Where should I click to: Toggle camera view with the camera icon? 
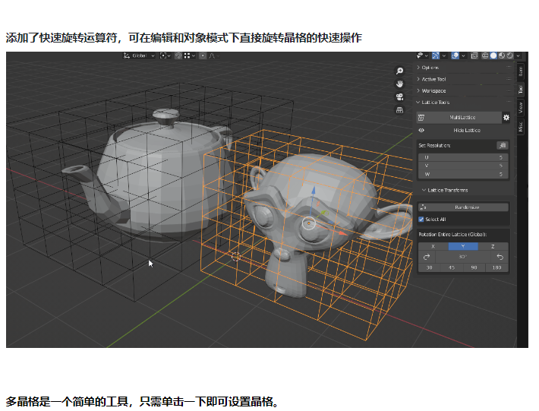click(x=399, y=97)
